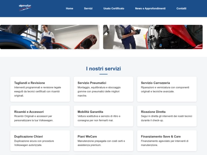Click text "Vettura sostitutiva e servizio di ritiro"

[x=98, y=116]
